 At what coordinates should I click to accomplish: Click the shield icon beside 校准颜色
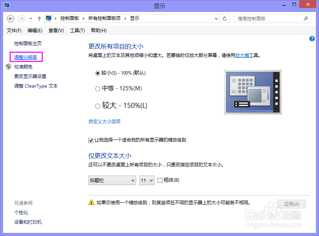(8, 67)
